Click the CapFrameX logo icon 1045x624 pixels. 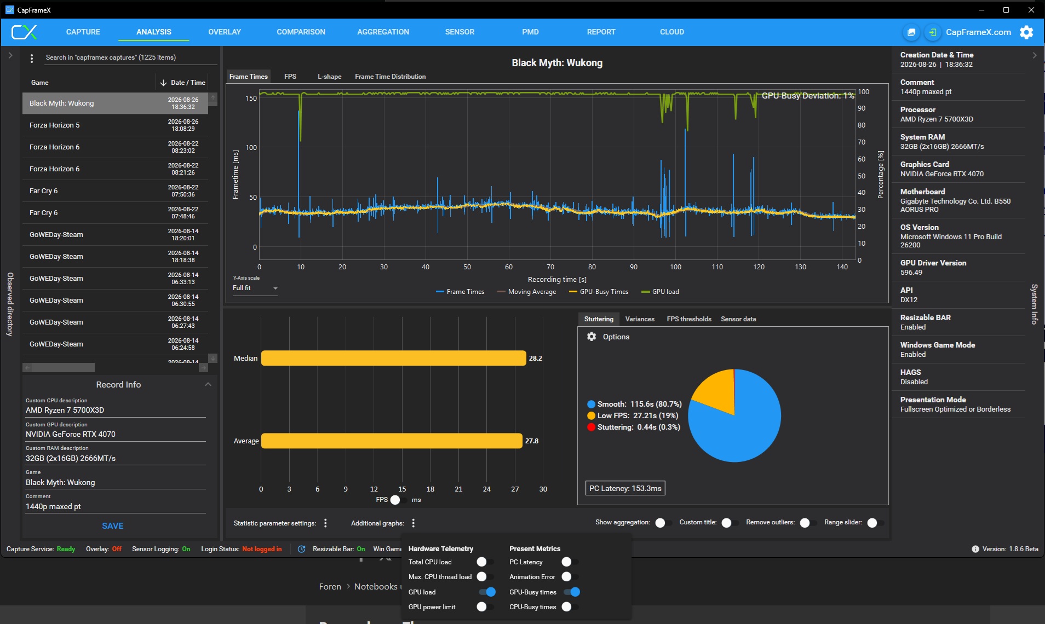24,32
